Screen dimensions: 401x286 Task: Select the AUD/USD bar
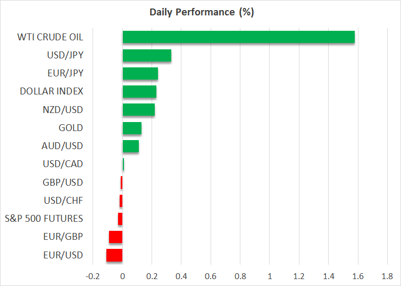click(130, 146)
